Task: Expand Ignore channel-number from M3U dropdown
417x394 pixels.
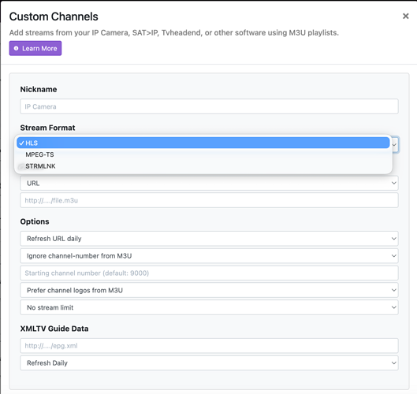Action: pos(209,256)
